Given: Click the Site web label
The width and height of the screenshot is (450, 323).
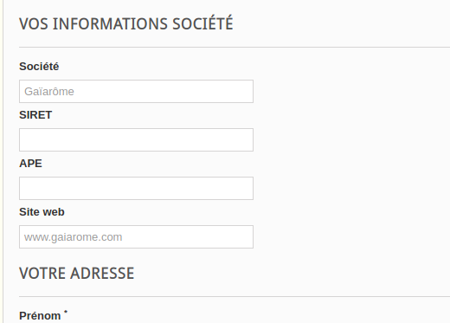Looking at the screenshot, I should click(x=42, y=212).
